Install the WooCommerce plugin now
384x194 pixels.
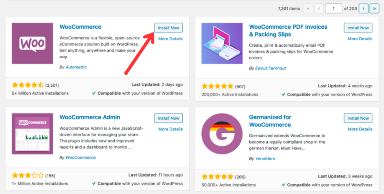[x=168, y=28]
